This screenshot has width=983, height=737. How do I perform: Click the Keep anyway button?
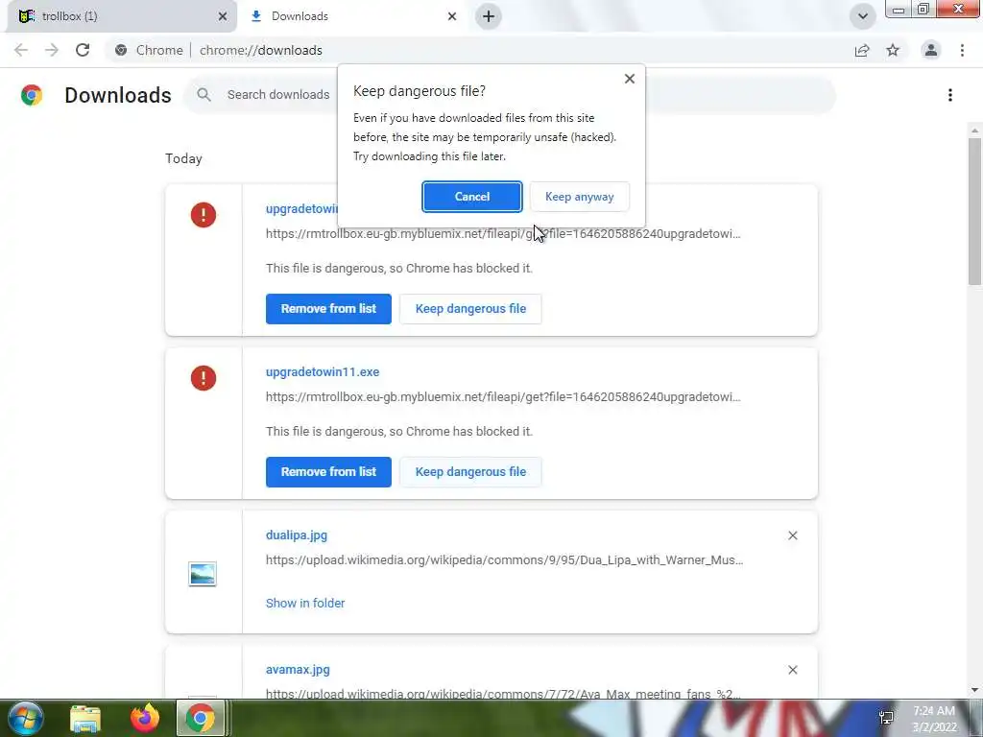click(x=579, y=197)
